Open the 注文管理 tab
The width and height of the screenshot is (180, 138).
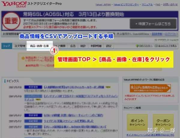pyautogui.click(x=20, y=46)
